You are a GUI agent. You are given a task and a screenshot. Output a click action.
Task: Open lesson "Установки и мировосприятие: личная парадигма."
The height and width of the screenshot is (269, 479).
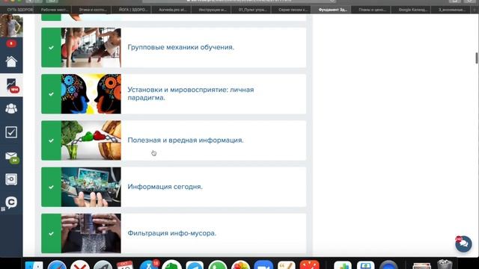191,93
